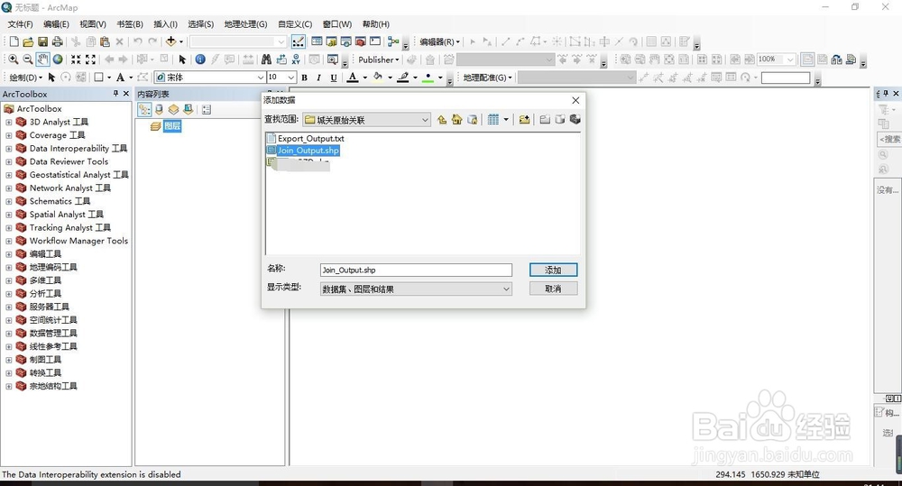Expand the 转换工具 toolbox
Image resolution: width=902 pixels, height=486 pixels.
point(9,373)
